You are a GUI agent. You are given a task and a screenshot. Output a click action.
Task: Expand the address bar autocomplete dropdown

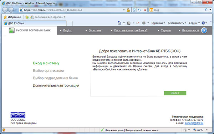(124, 10)
